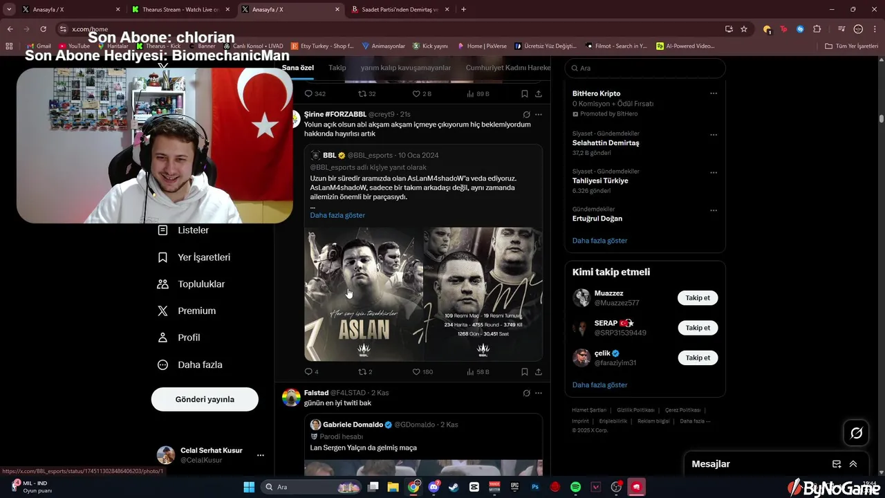Open Steam from the taskbar
885x498 pixels.
tap(454, 487)
